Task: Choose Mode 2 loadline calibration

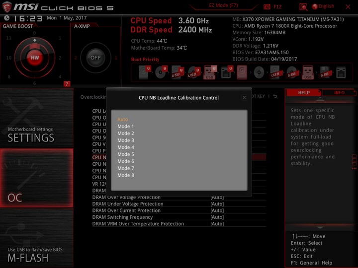Action: [126, 134]
